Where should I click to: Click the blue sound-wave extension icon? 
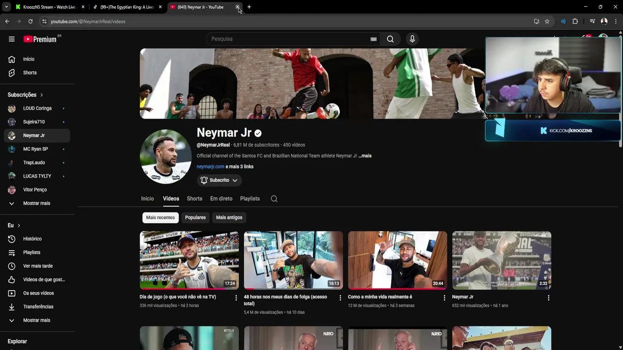click(x=563, y=21)
